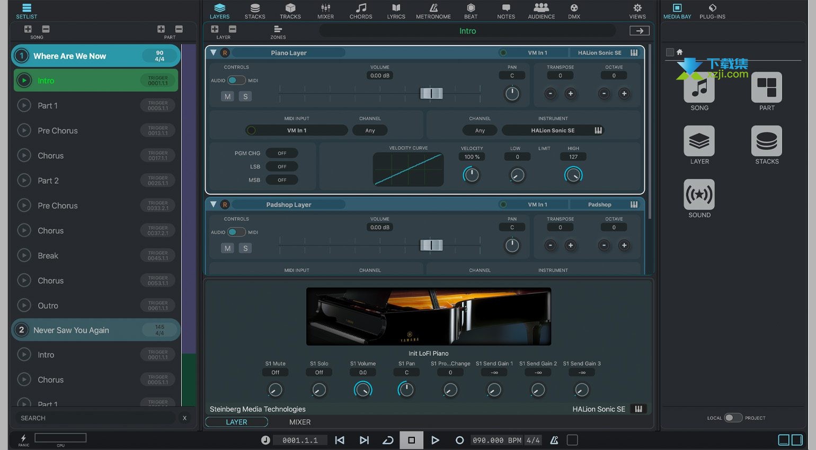Open PGM CHG Off dropdown
The height and width of the screenshot is (450, 816).
point(282,153)
